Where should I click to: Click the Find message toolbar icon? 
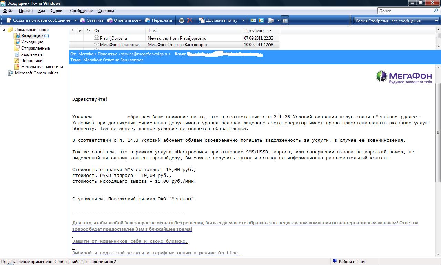click(270, 20)
